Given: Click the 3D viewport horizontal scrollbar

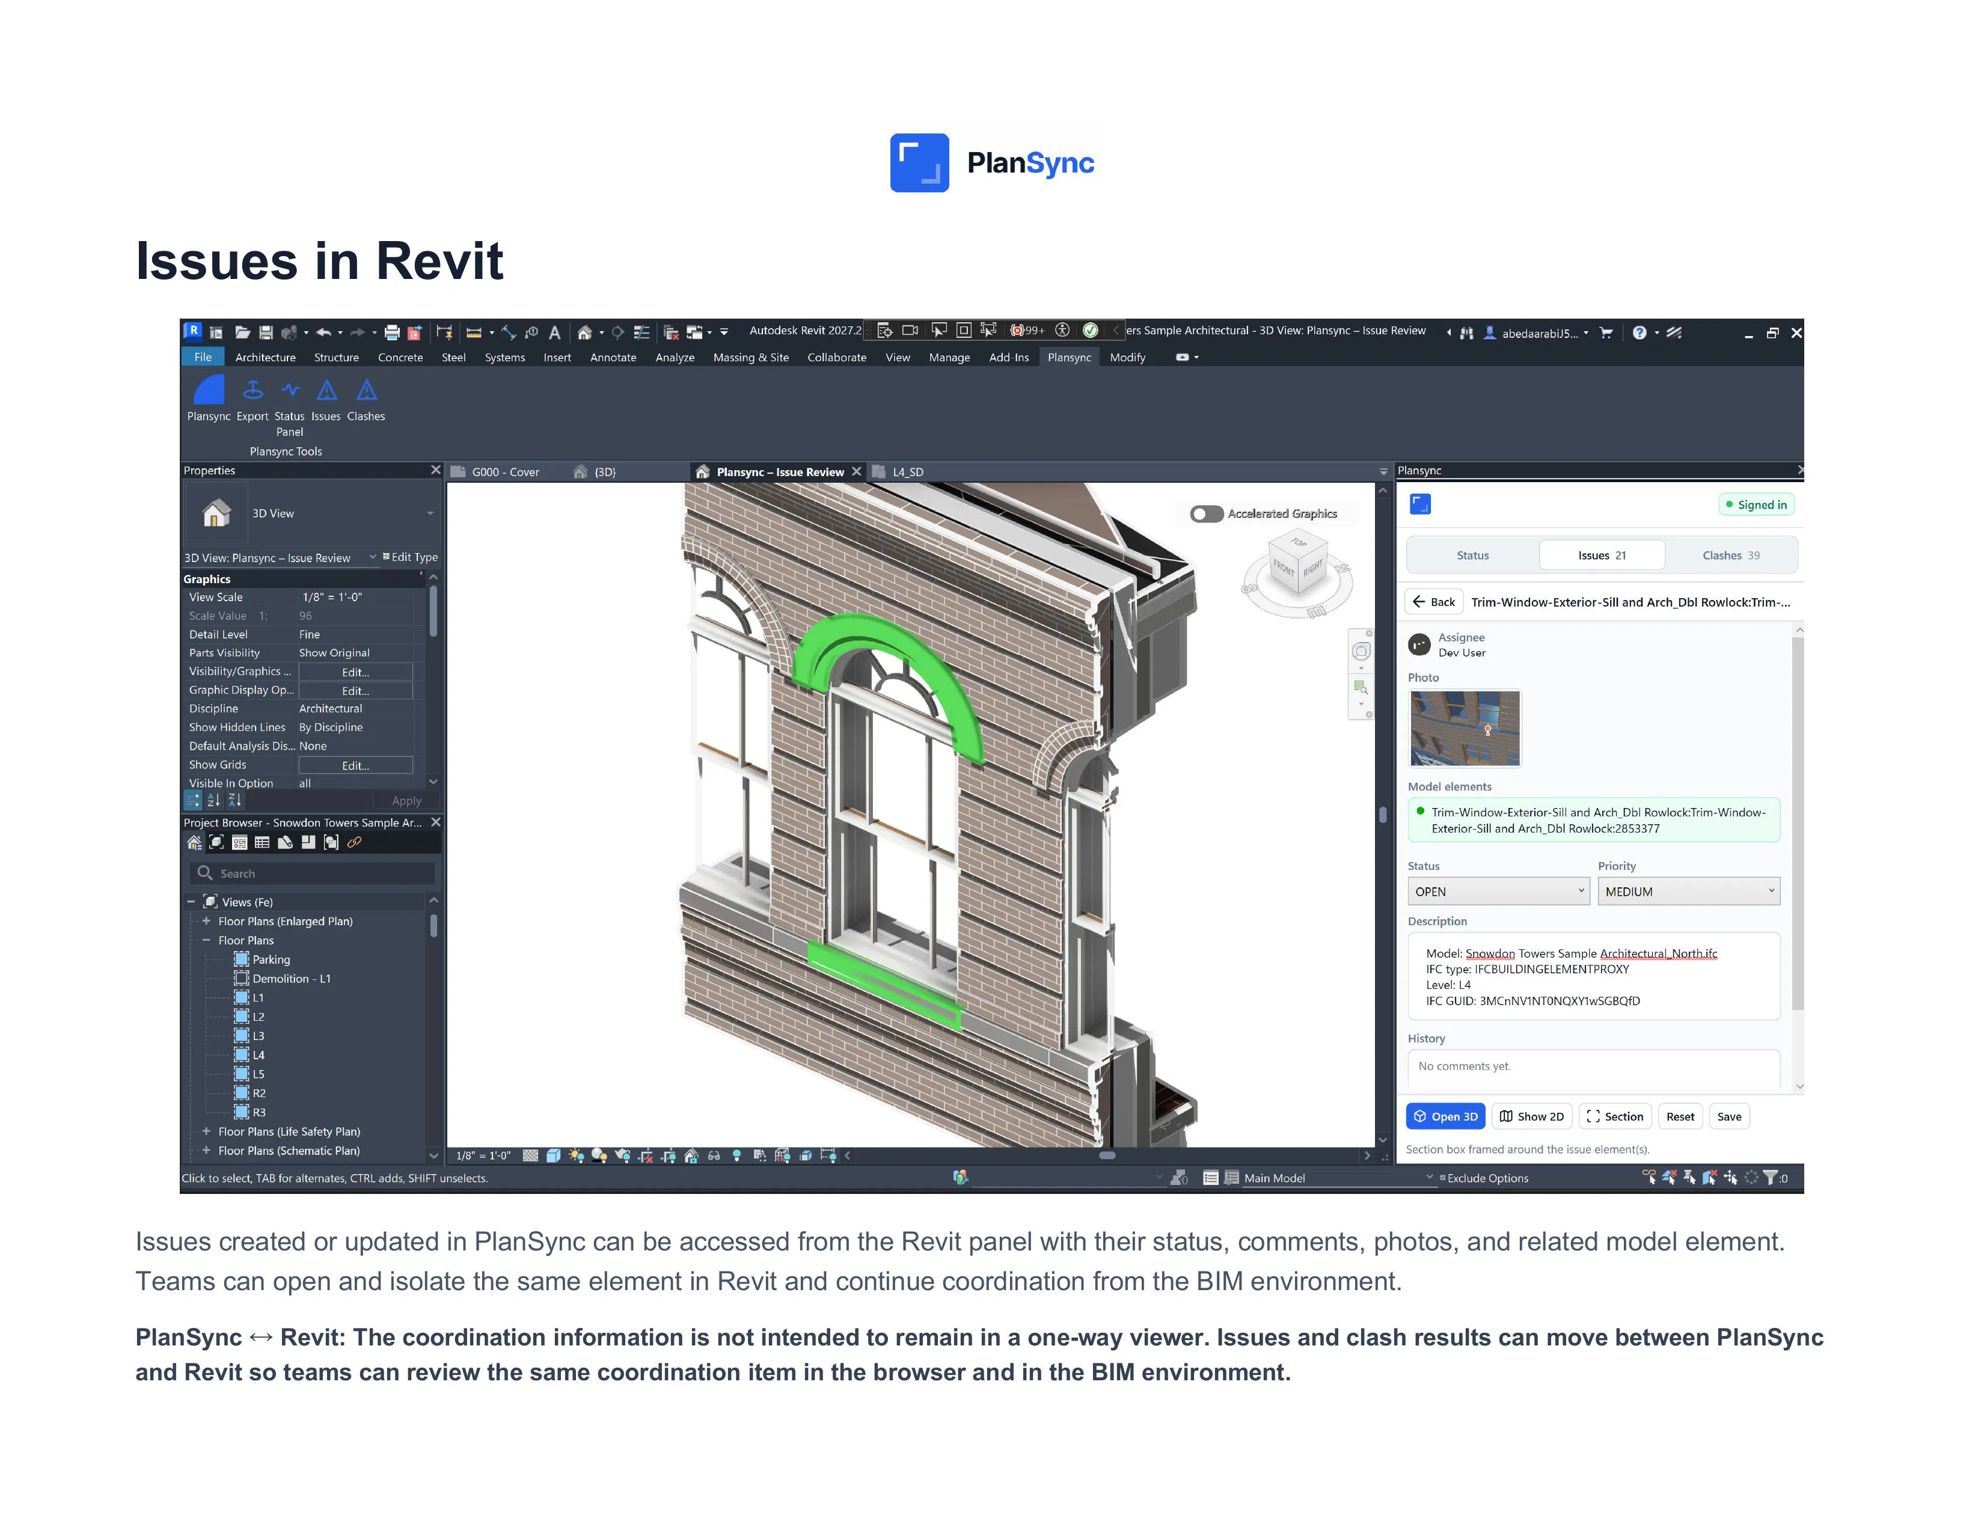Looking at the screenshot, I should (1106, 1156).
